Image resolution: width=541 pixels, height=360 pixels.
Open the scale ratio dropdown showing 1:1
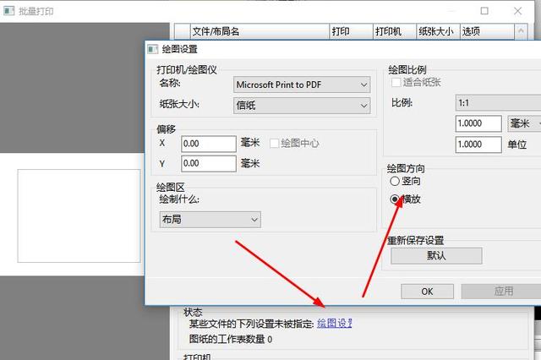[498, 103]
